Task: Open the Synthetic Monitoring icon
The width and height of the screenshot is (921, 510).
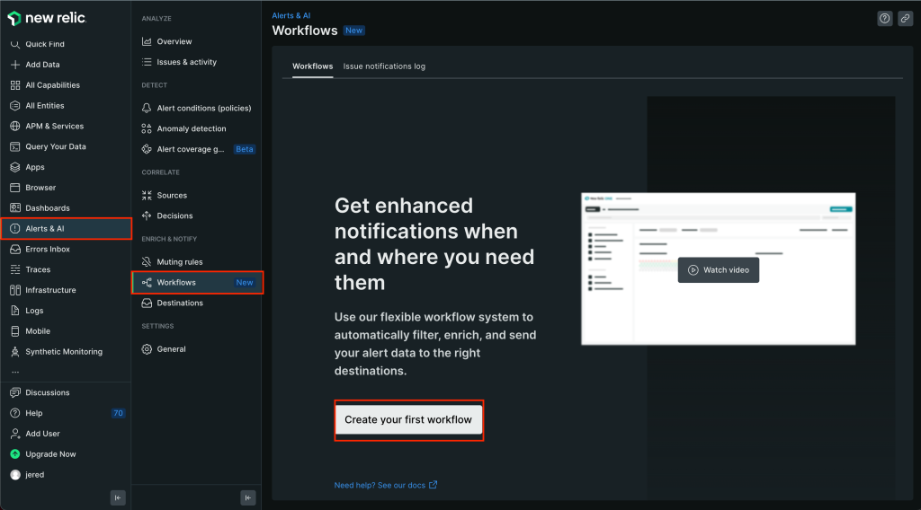Action: coord(15,352)
